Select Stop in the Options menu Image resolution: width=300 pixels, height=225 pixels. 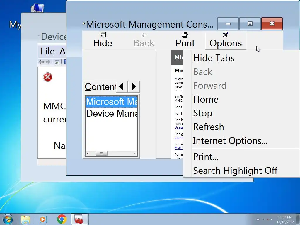[x=203, y=113]
